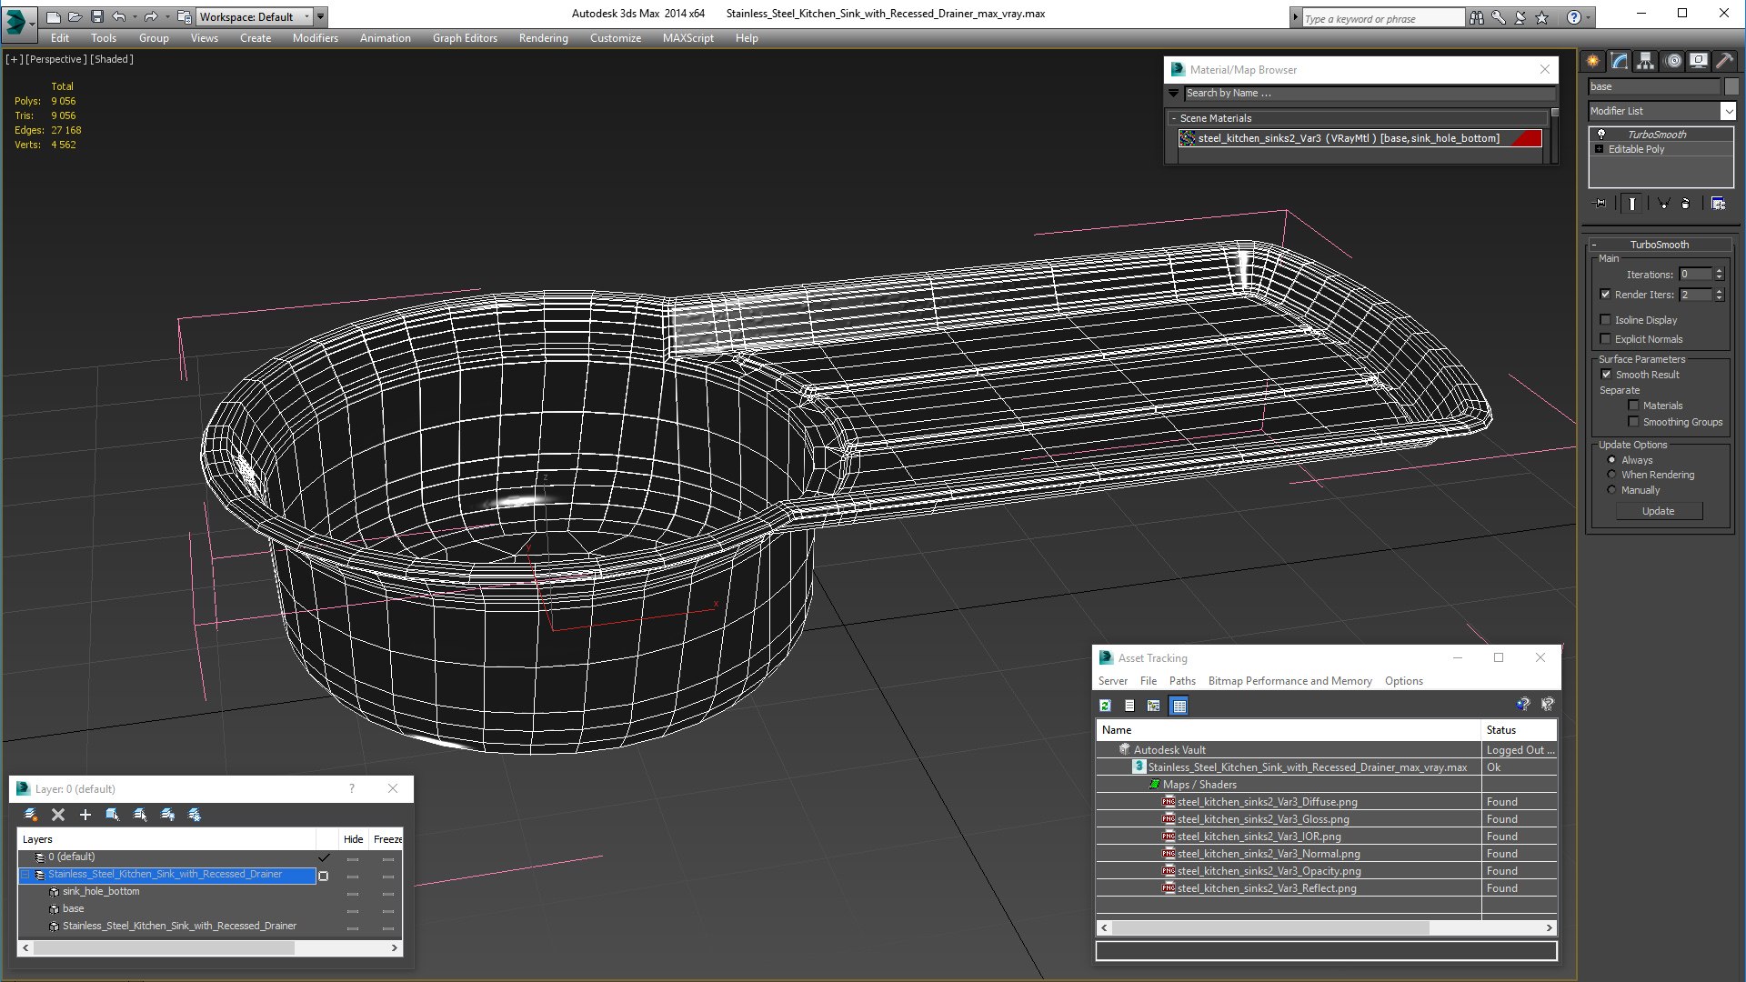Open the Hierarchy command panel tab

pos(1645,61)
